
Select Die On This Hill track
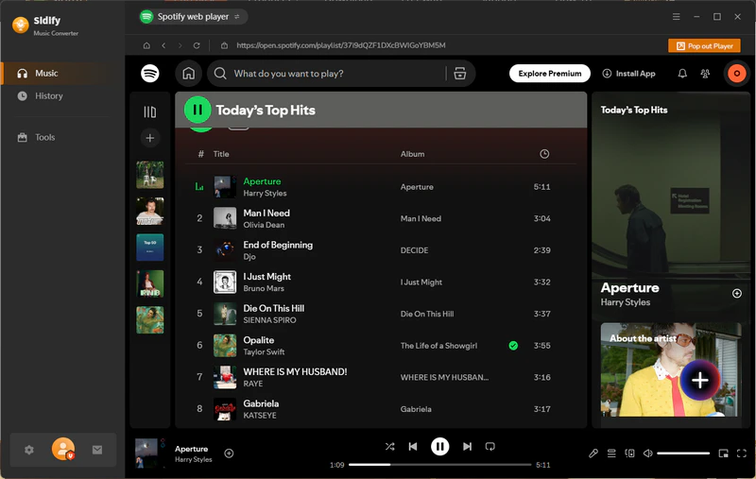click(x=381, y=314)
